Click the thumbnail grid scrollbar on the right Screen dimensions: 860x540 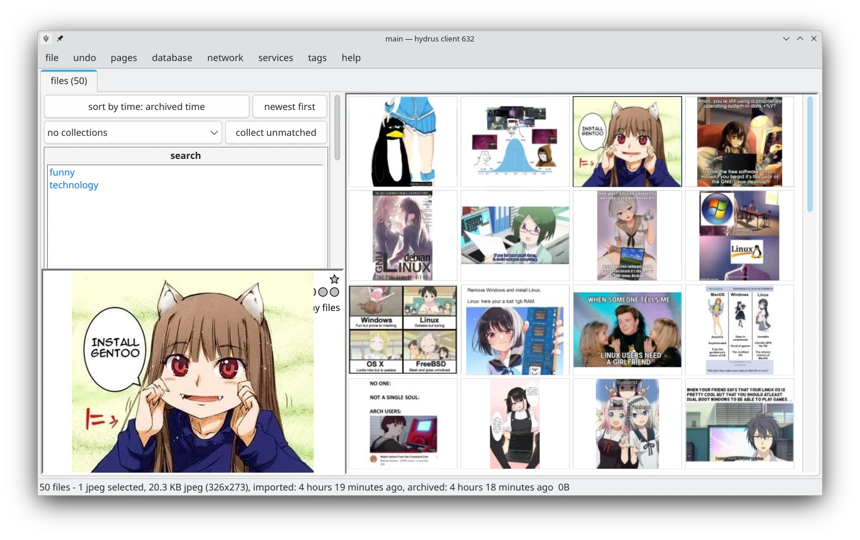pyautogui.click(x=810, y=153)
